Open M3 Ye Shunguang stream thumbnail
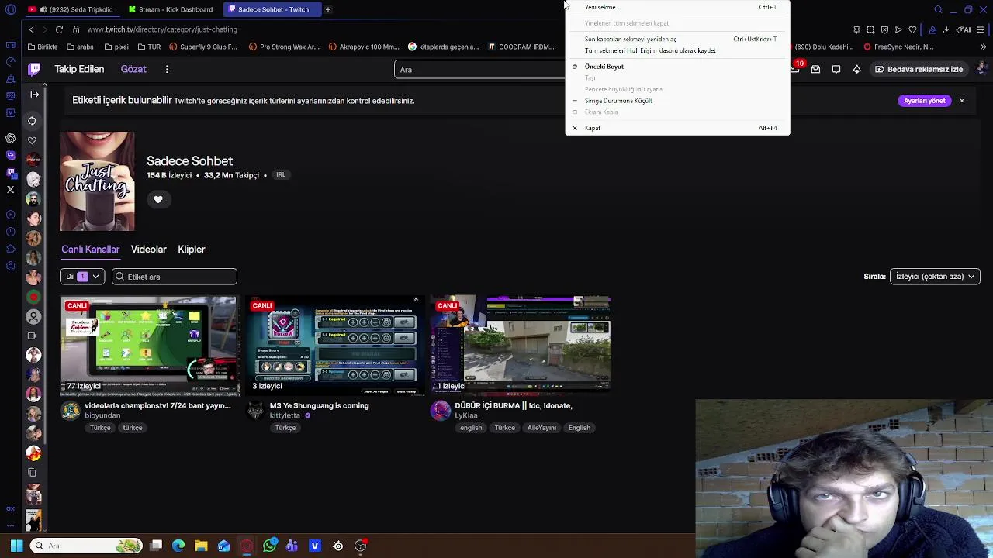The image size is (993, 558). tap(334, 346)
